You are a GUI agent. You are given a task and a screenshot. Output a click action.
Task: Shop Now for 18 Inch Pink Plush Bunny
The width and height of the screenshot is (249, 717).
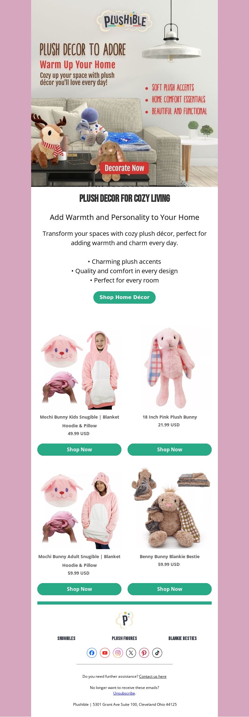[170, 449]
